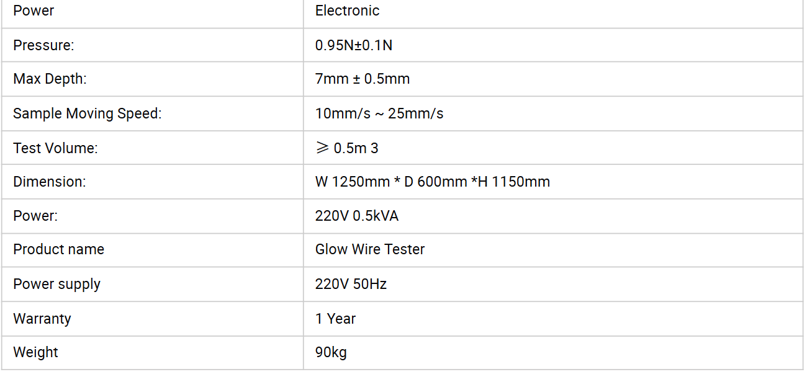This screenshot has height=377, width=807.
Task: Click the '0.95N±0.1N' pressure value
Action: coord(353,45)
